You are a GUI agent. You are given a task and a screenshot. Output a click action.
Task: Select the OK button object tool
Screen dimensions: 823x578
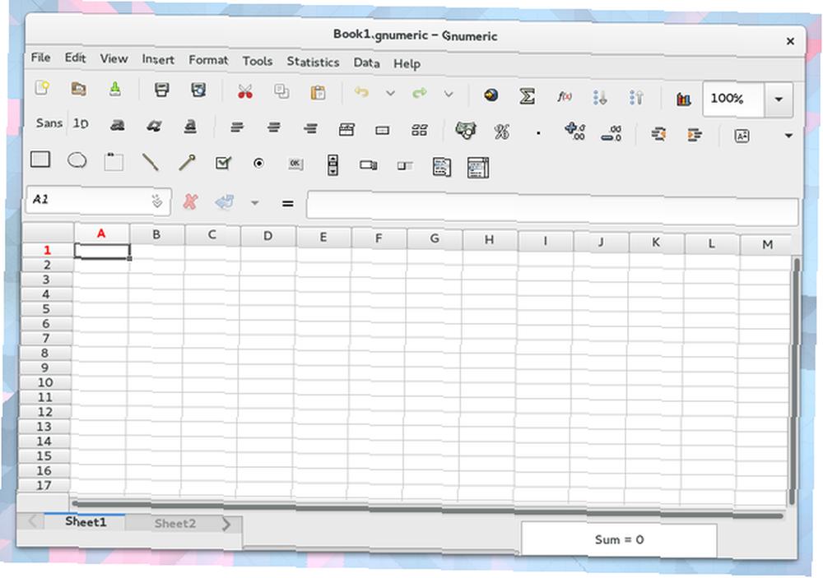click(295, 164)
